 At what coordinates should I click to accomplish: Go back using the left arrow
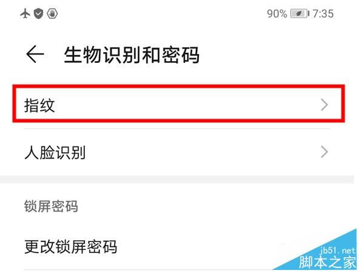tap(35, 54)
